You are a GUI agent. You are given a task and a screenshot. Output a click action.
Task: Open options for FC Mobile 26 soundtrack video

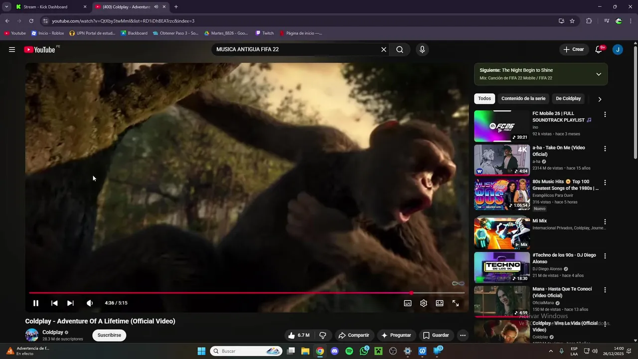(605, 114)
